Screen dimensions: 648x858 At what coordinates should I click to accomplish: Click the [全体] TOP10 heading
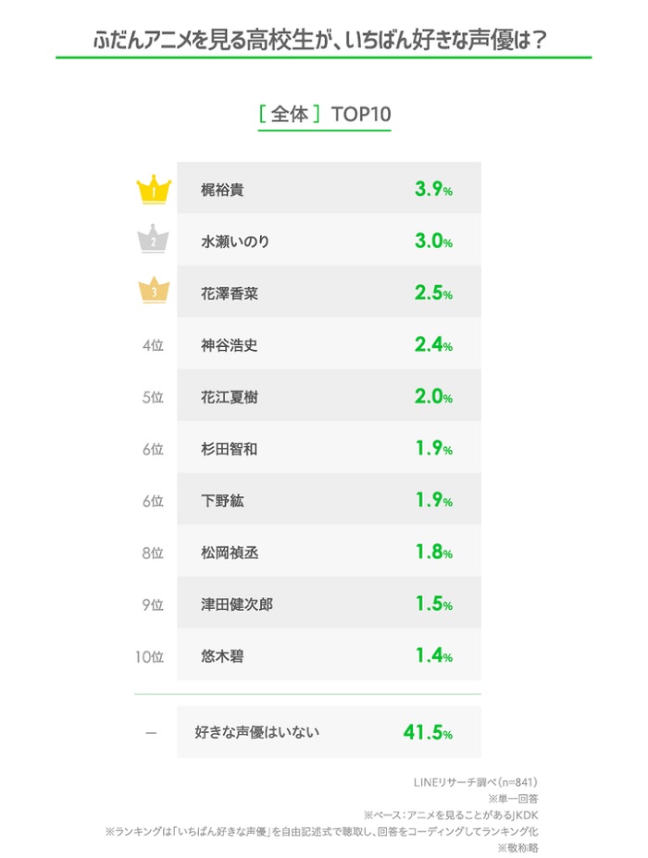coord(325,115)
